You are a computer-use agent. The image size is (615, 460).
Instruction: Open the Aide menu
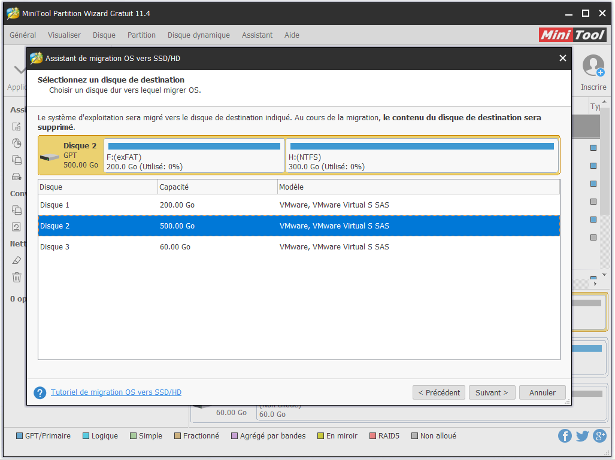[292, 35]
